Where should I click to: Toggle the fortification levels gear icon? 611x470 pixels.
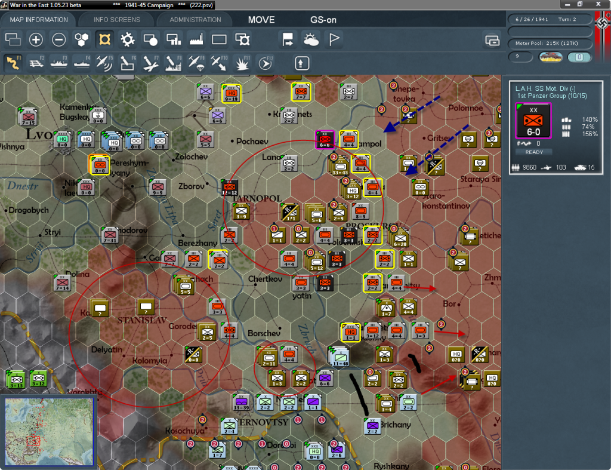pyautogui.click(x=128, y=39)
